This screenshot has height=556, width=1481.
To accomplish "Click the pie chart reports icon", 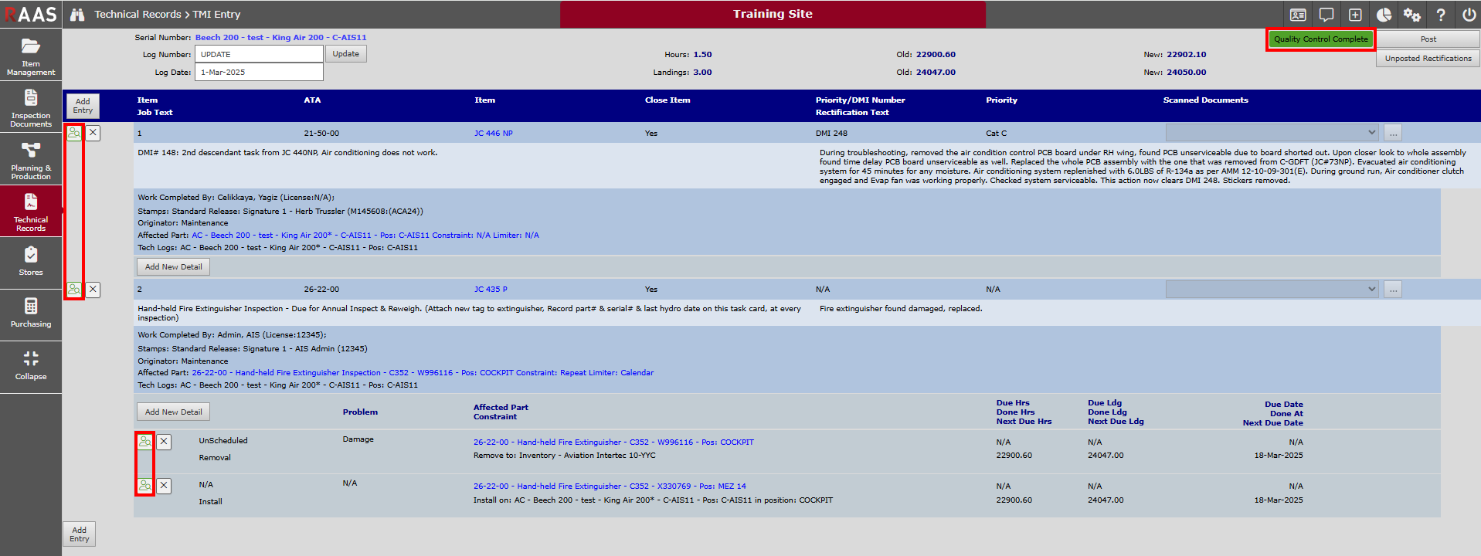I will (1384, 15).
